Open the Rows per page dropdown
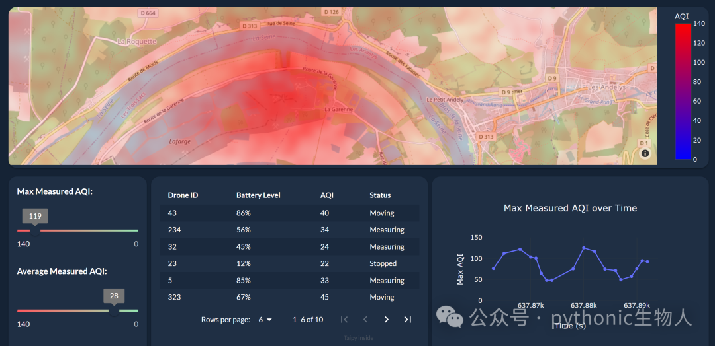This screenshot has height=346, width=715. 265,320
